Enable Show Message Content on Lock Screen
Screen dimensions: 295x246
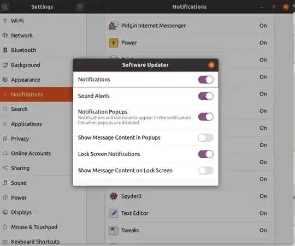click(205, 171)
